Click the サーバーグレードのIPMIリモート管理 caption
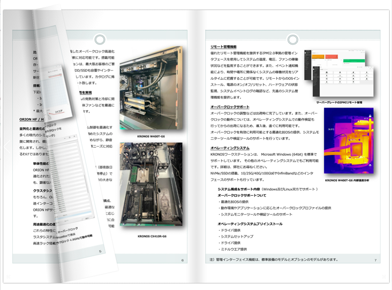The height and width of the screenshot is (290, 392). 339,102
